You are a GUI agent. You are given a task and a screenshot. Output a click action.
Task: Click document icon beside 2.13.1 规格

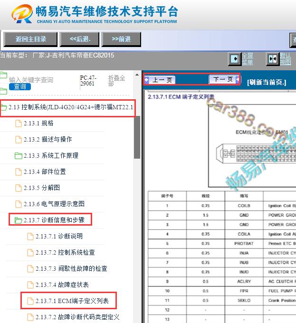pyautogui.click(x=19, y=123)
